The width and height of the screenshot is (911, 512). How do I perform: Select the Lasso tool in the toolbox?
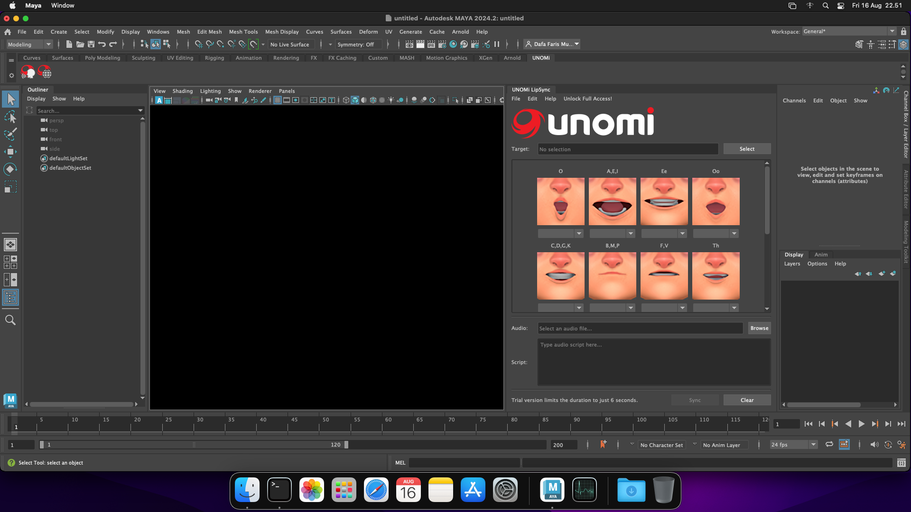coord(10,117)
